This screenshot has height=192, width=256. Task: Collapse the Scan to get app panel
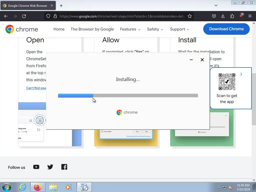(x=241, y=74)
